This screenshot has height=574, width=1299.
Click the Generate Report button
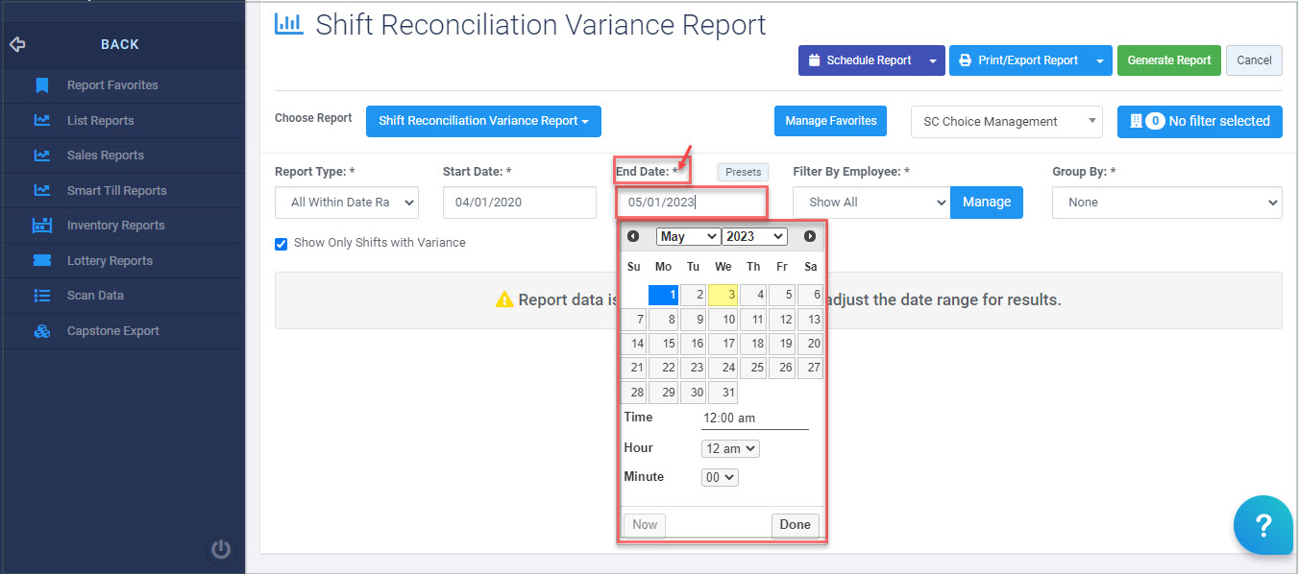point(1168,60)
